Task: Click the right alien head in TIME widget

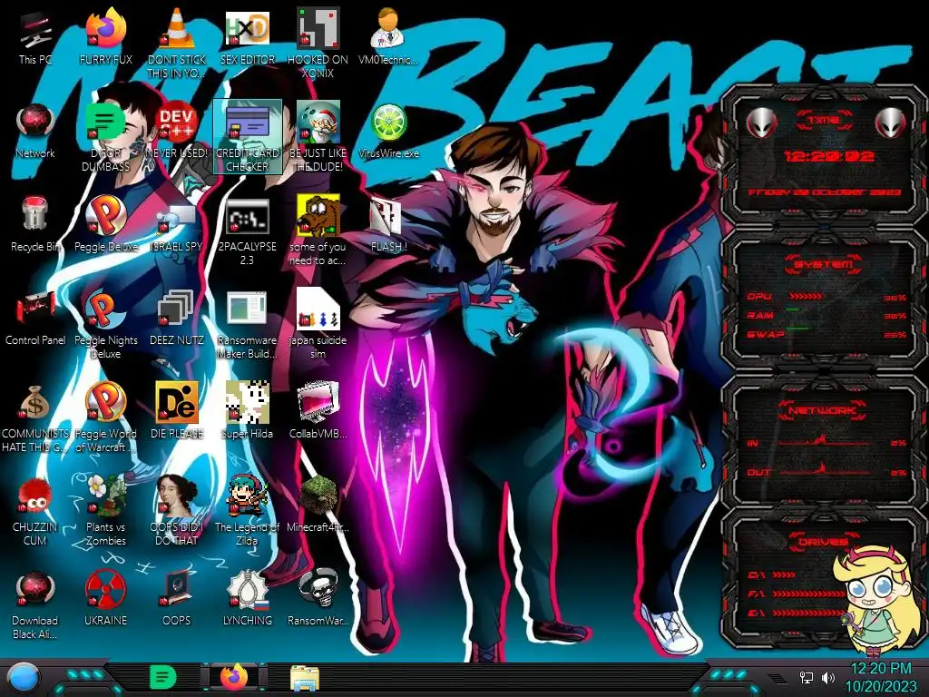Action: point(891,123)
